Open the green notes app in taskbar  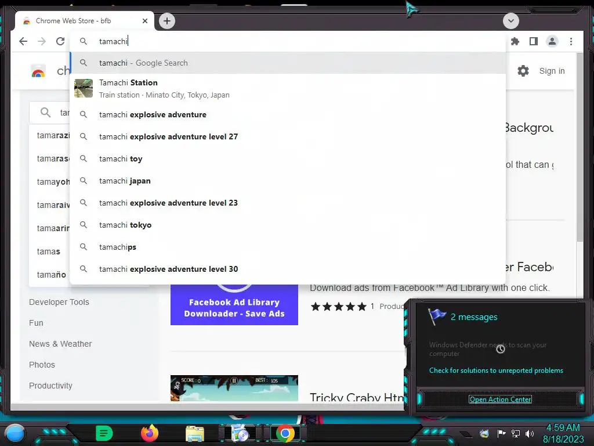click(104, 433)
